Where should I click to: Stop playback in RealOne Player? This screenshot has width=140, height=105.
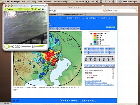point(13,46)
